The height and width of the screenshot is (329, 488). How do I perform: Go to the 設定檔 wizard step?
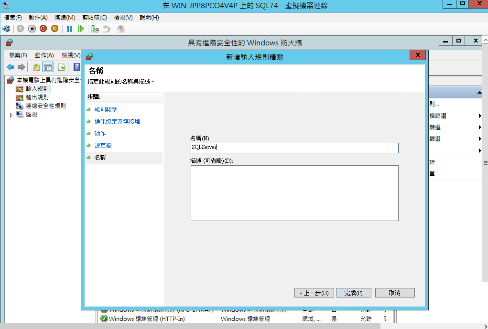(x=103, y=146)
